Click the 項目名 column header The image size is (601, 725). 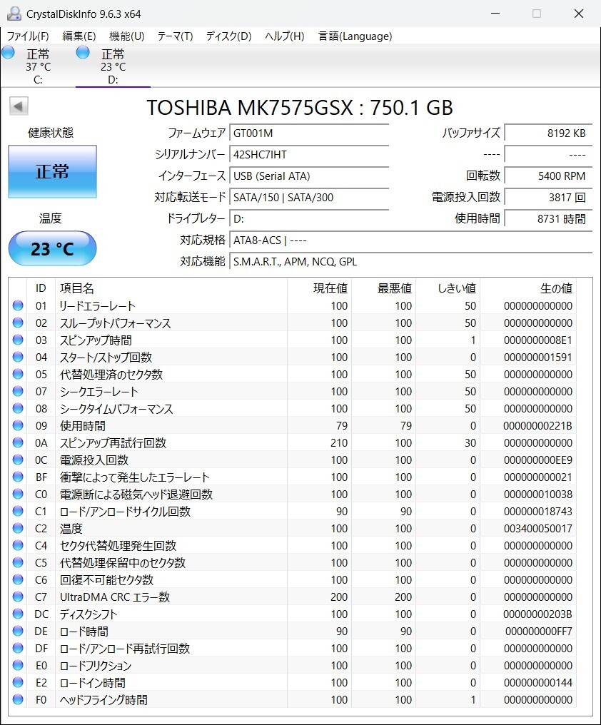tap(171, 288)
